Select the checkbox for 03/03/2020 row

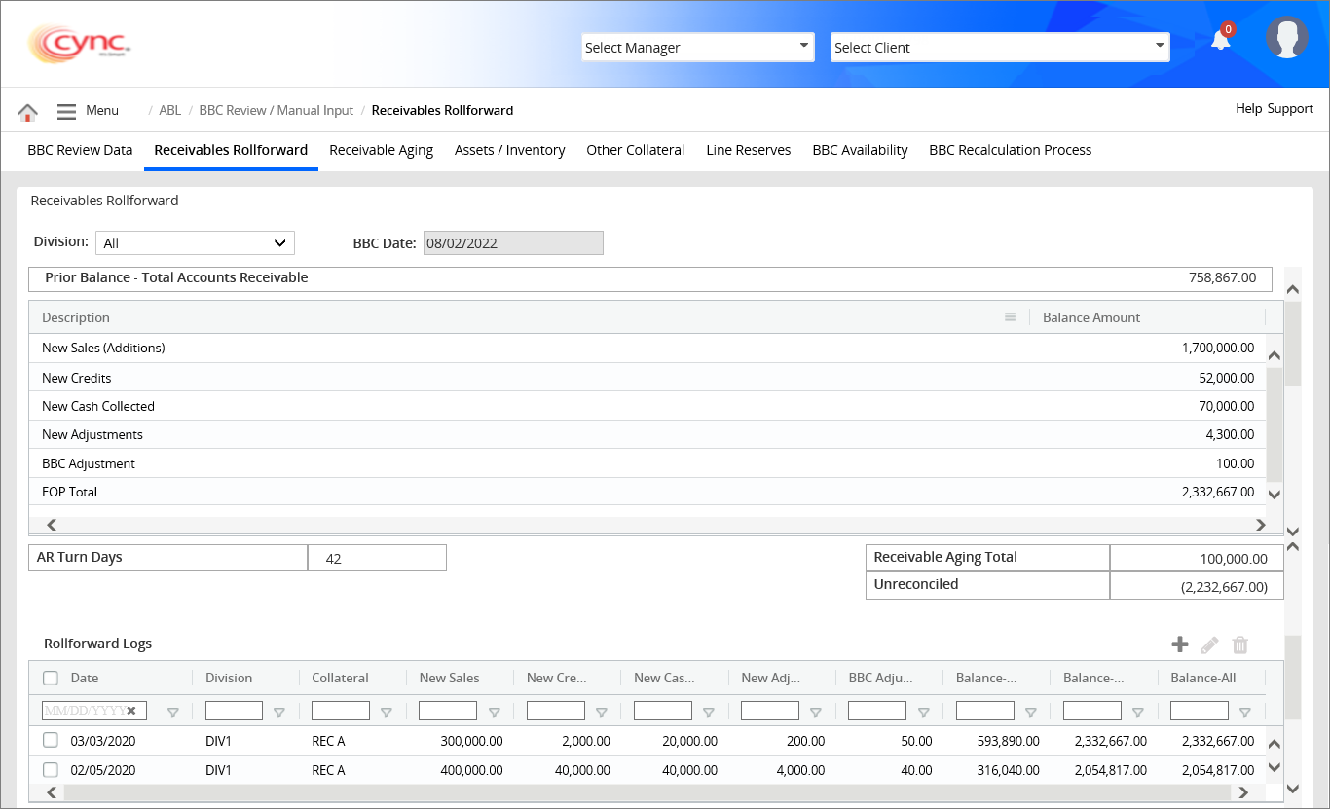(x=51, y=741)
